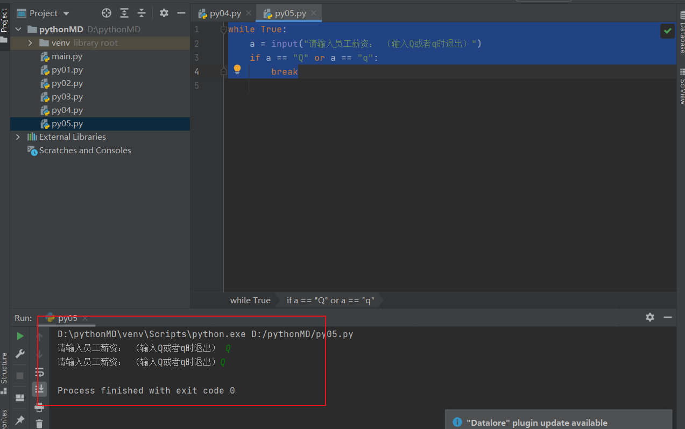Click the Down stack trace arrow in the Run panel
Viewport: 685px width, 429px height.
tap(39, 354)
